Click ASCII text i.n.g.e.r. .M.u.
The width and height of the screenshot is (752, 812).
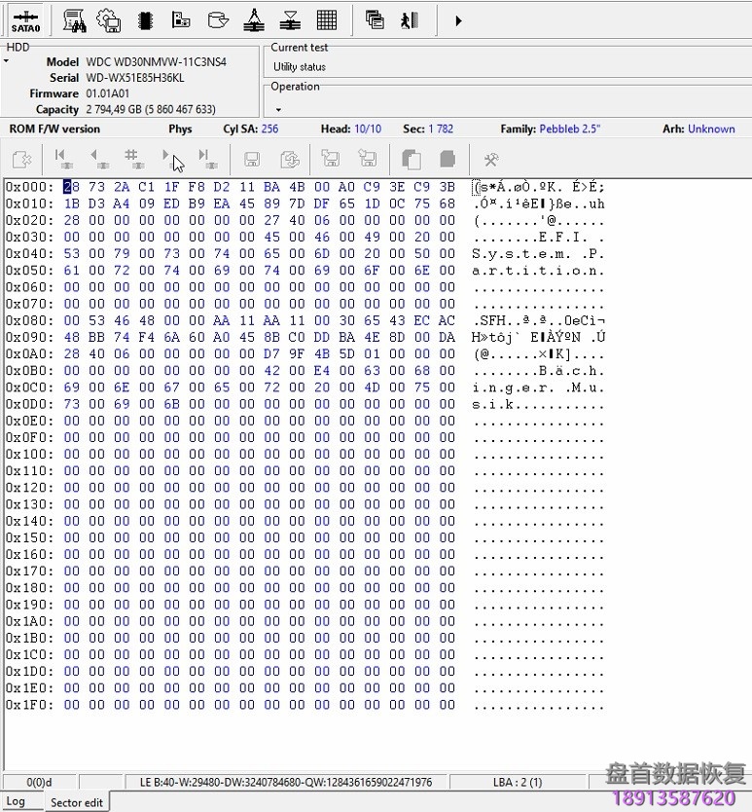[538, 388]
